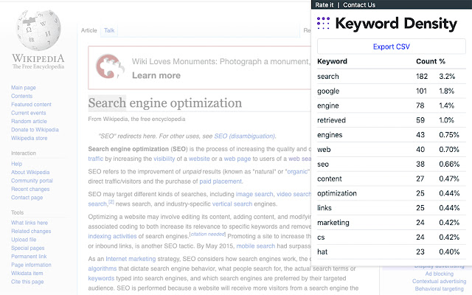Image resolution: width=472 pixels, height=295 pixels.
Task: Switch to the Talk tab
Action: [x=109, y=30]
